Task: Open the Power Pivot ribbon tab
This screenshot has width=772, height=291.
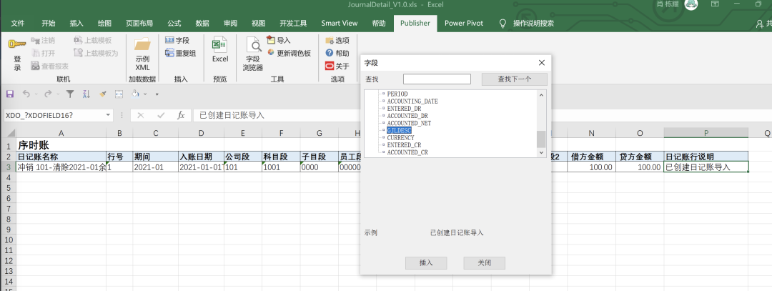Action: [464, 23]
